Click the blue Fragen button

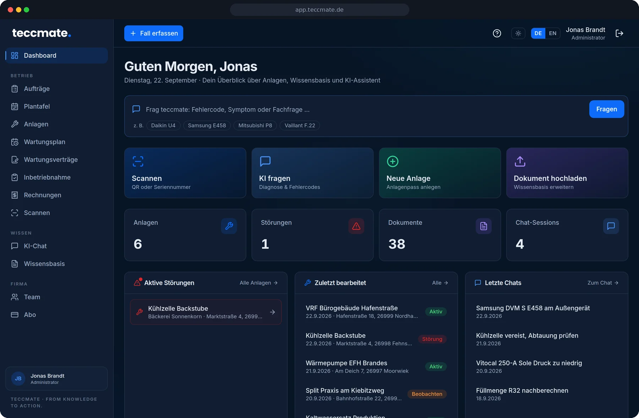coord(607,109)
